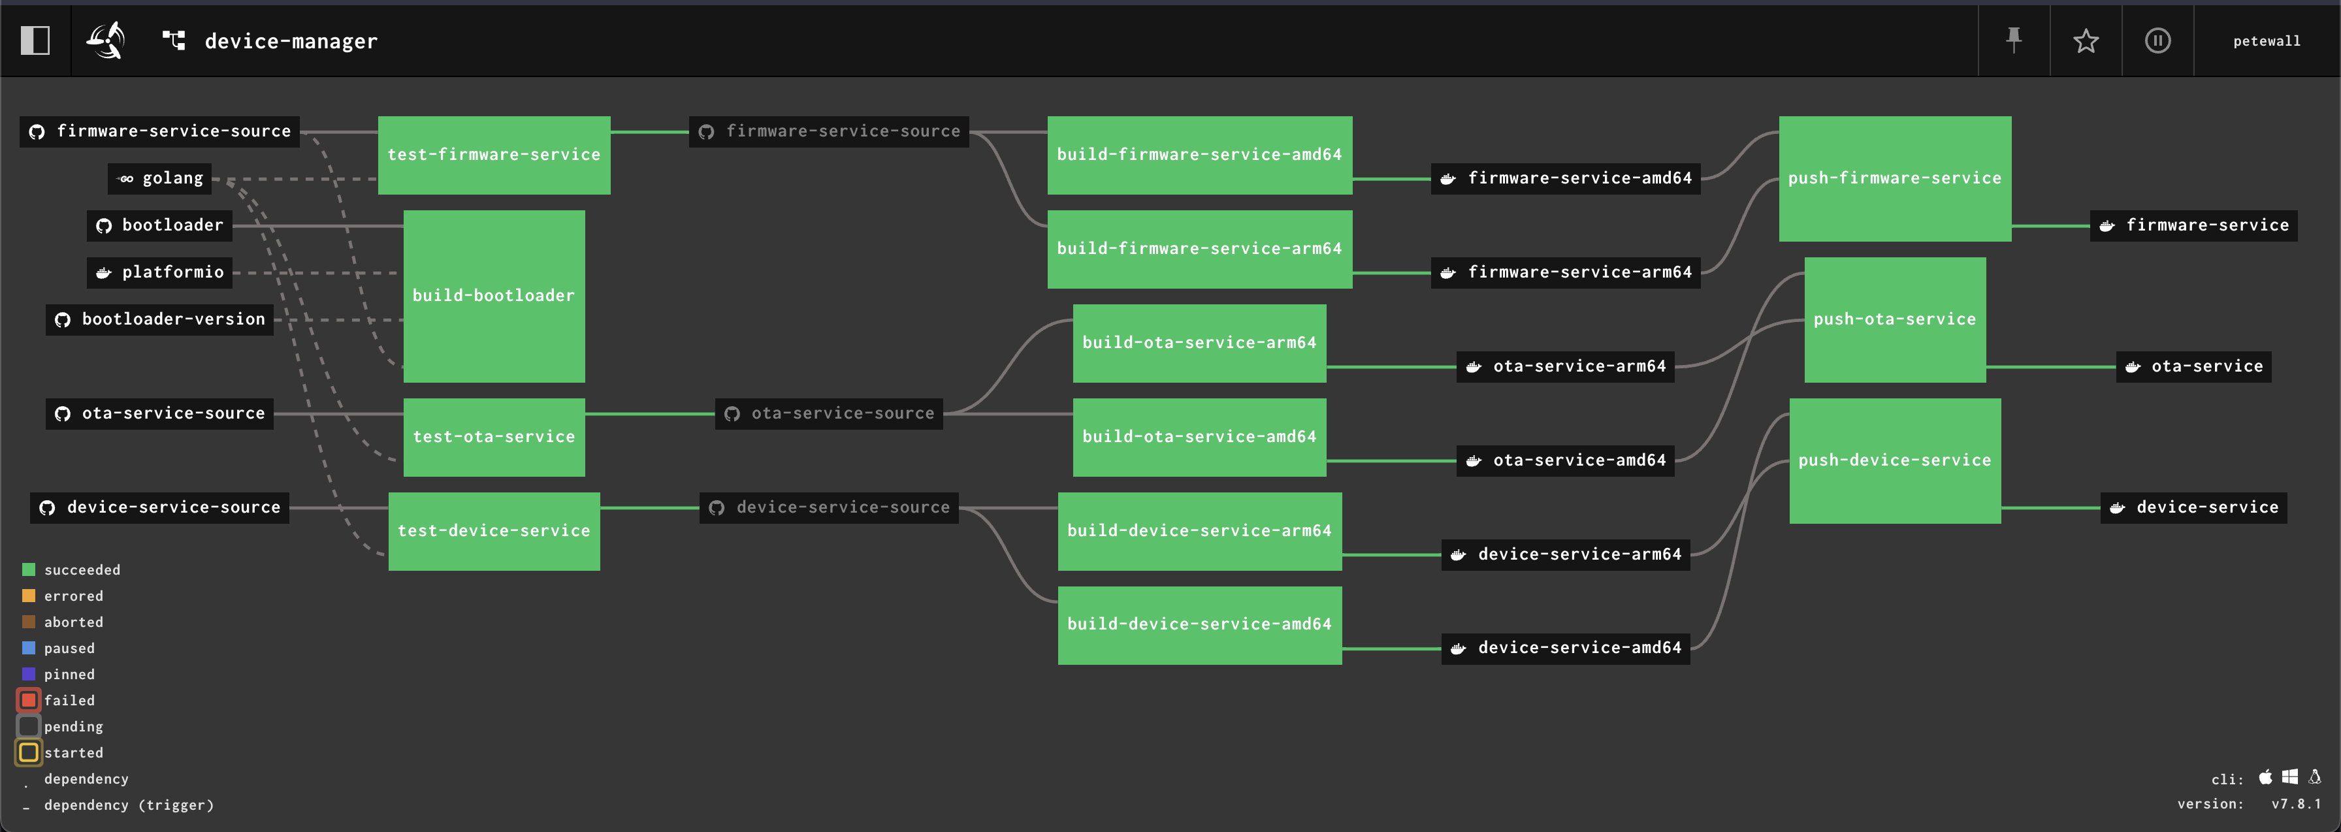Click docker icon on firmware-service-amd64 resource
This screenshot has height=832, width=2341.
pos(1447,179)
